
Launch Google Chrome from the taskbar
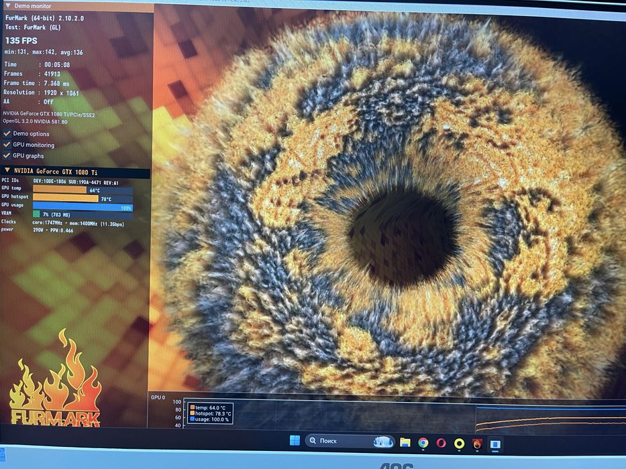coord(423,443)
